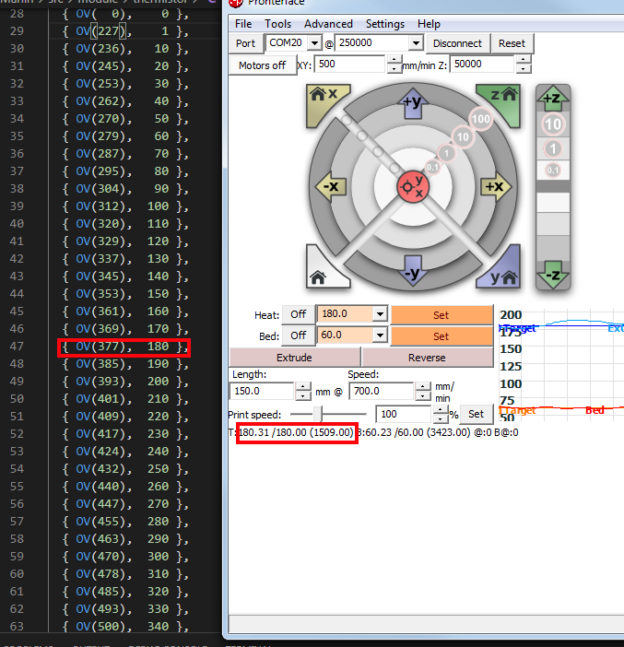Click code line OV(227), 1 in editor
Viewport: 624px width, 647px height.
coord(125,31)
